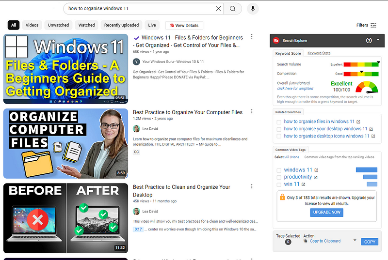Image resolution: width=388 pixels, height=260 pixels.
Task: Switch to the Keyword Stats tab
Action: pyautogui.click(x=319, y=53)
